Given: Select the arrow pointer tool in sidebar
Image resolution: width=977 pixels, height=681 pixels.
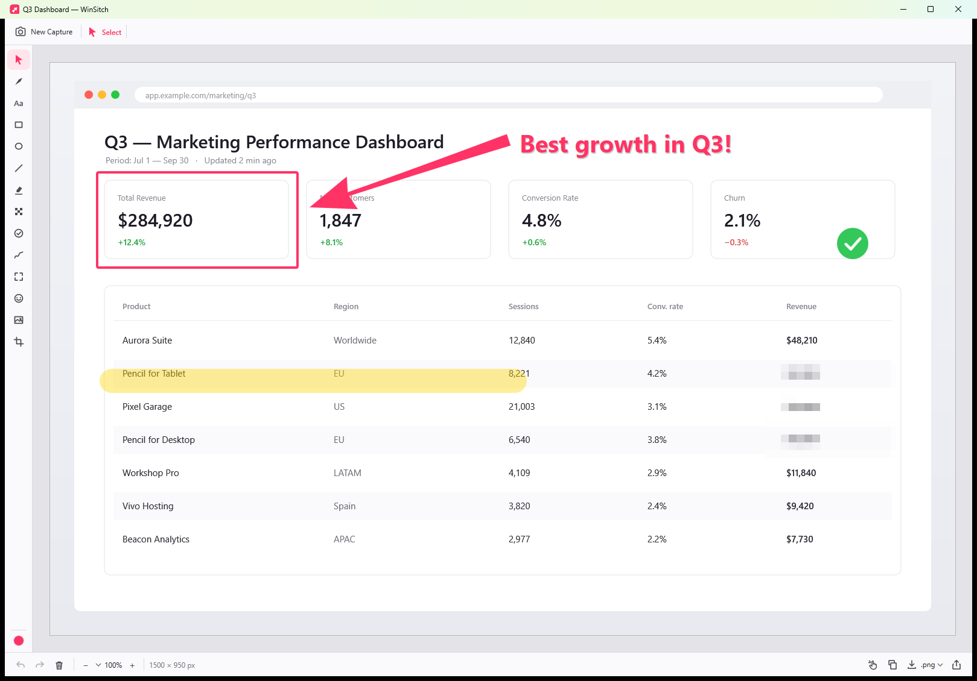Looking at the screenshot, I should pyautogui.click(x=19, y=60).
